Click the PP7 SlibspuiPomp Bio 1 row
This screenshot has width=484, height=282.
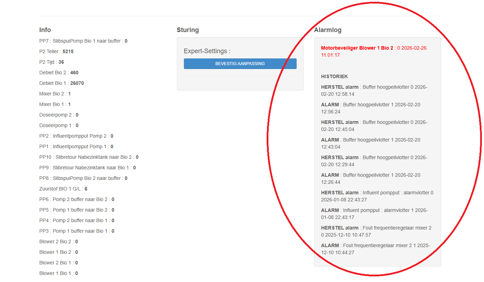coord(83,41)
